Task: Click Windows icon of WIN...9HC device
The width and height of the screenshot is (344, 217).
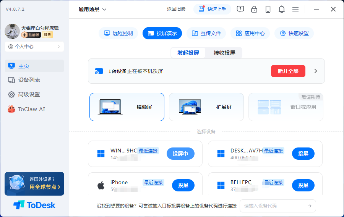Action: tap(101, 154)
